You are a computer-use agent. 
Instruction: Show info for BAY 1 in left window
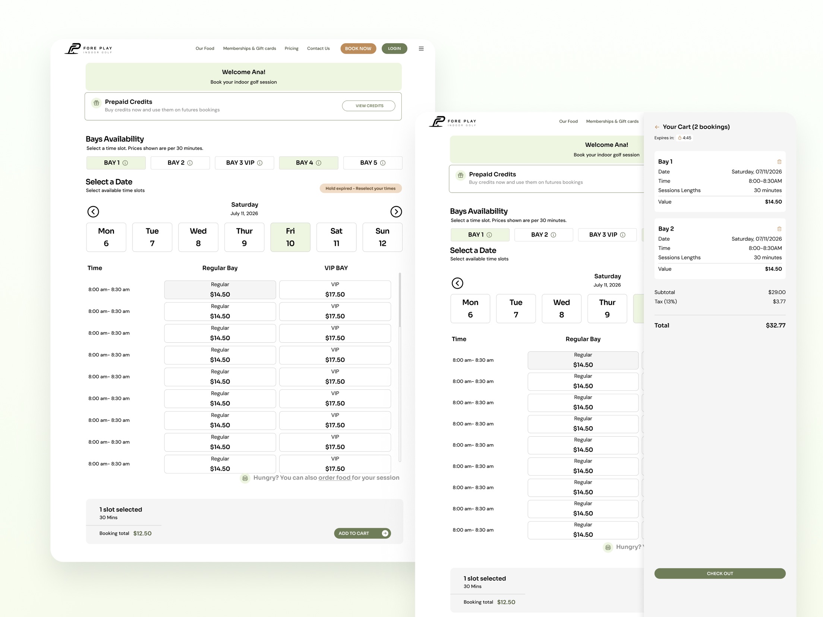(126, 163)
